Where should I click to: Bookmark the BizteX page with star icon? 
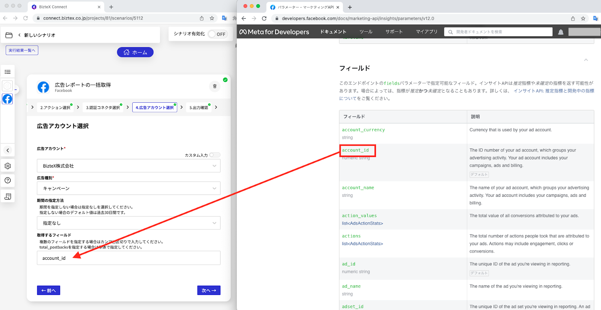point(212,18)
